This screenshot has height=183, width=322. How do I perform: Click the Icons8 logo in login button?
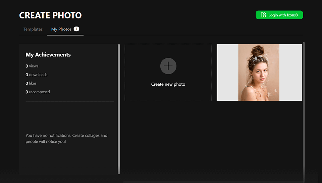(x=263, y=15)
